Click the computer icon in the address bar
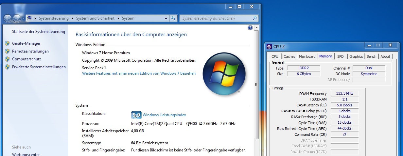Screen dimensions: 403x156 click(x=29, y=18)
